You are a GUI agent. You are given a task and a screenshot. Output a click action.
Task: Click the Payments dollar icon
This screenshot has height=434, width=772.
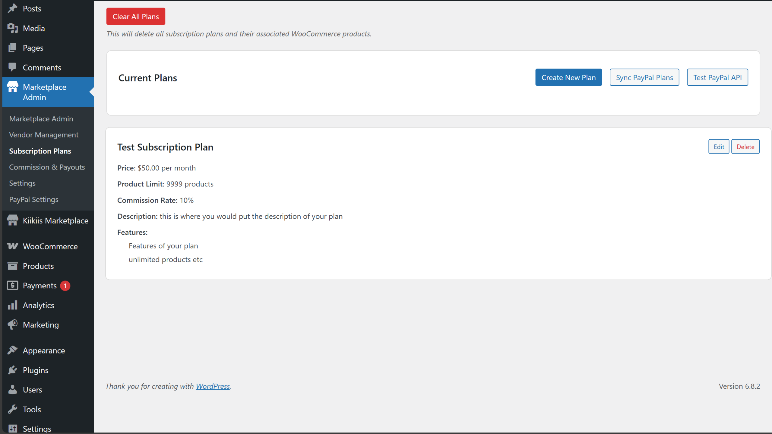click(12, 285)
